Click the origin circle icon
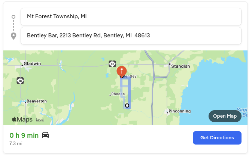 (x=13, y=17)
